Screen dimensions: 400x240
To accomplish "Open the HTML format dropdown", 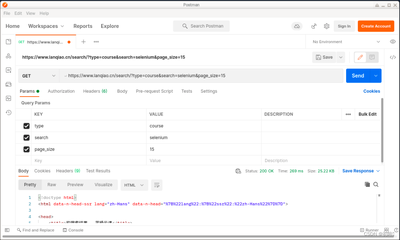I will (134, 185).
